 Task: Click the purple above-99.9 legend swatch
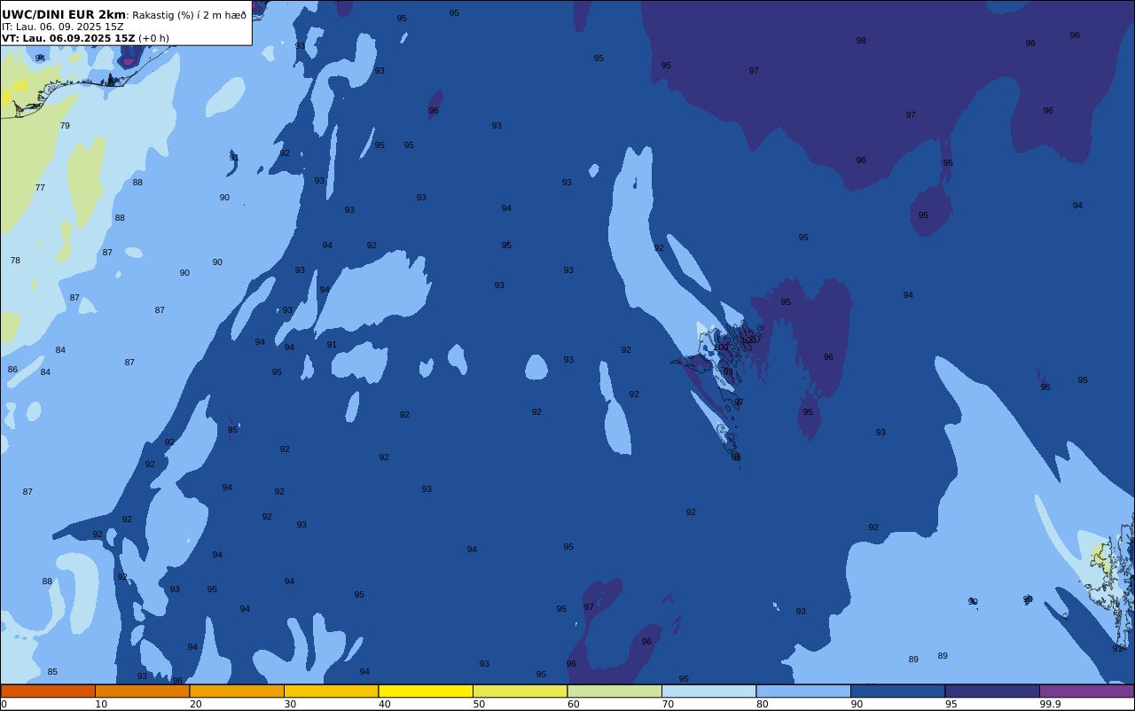pos(1086,691)
